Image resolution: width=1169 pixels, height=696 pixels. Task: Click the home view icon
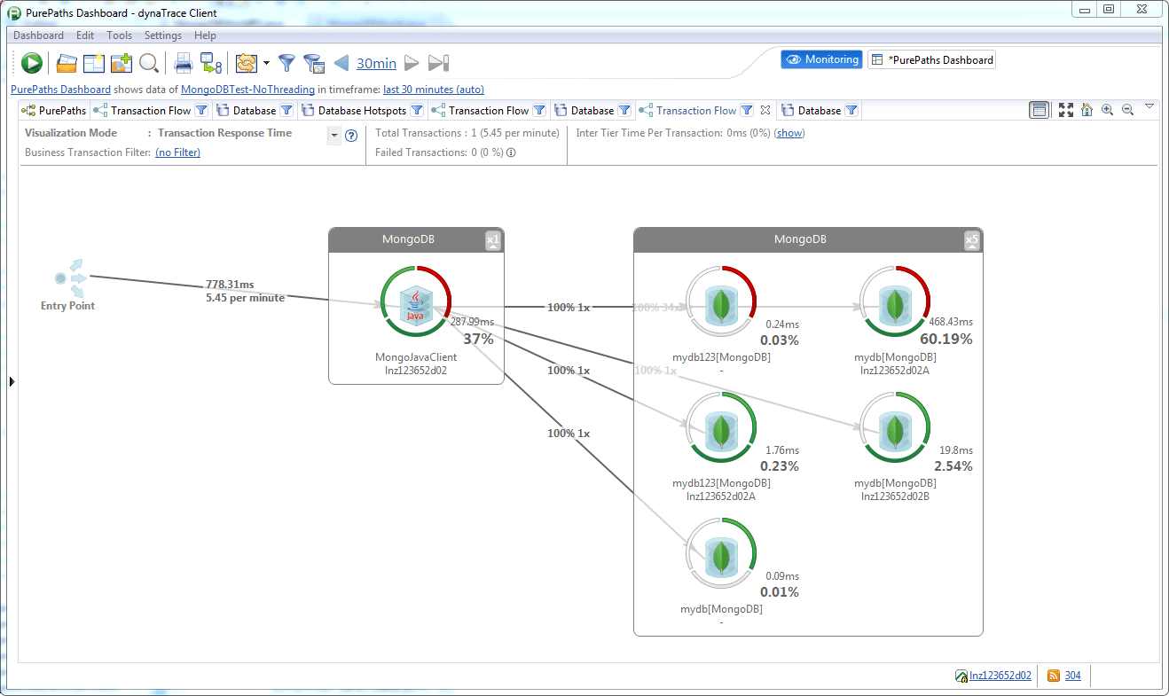pos(1087,110)
